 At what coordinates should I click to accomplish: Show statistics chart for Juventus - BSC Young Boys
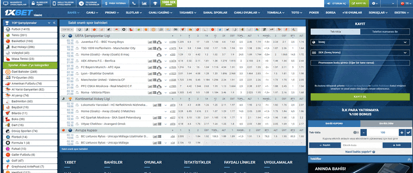coord(150,42)
